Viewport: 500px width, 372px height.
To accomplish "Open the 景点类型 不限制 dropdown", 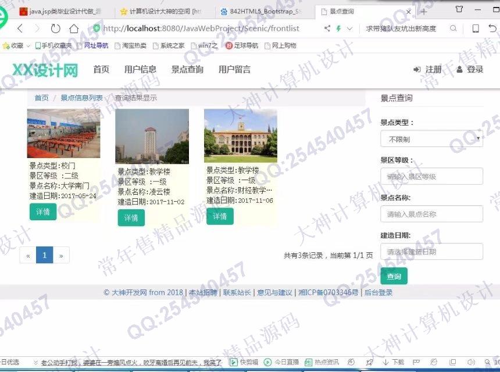I will click(x=432, y=139).
